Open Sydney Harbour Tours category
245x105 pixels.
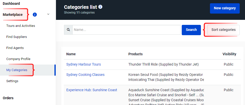(84, 64)
